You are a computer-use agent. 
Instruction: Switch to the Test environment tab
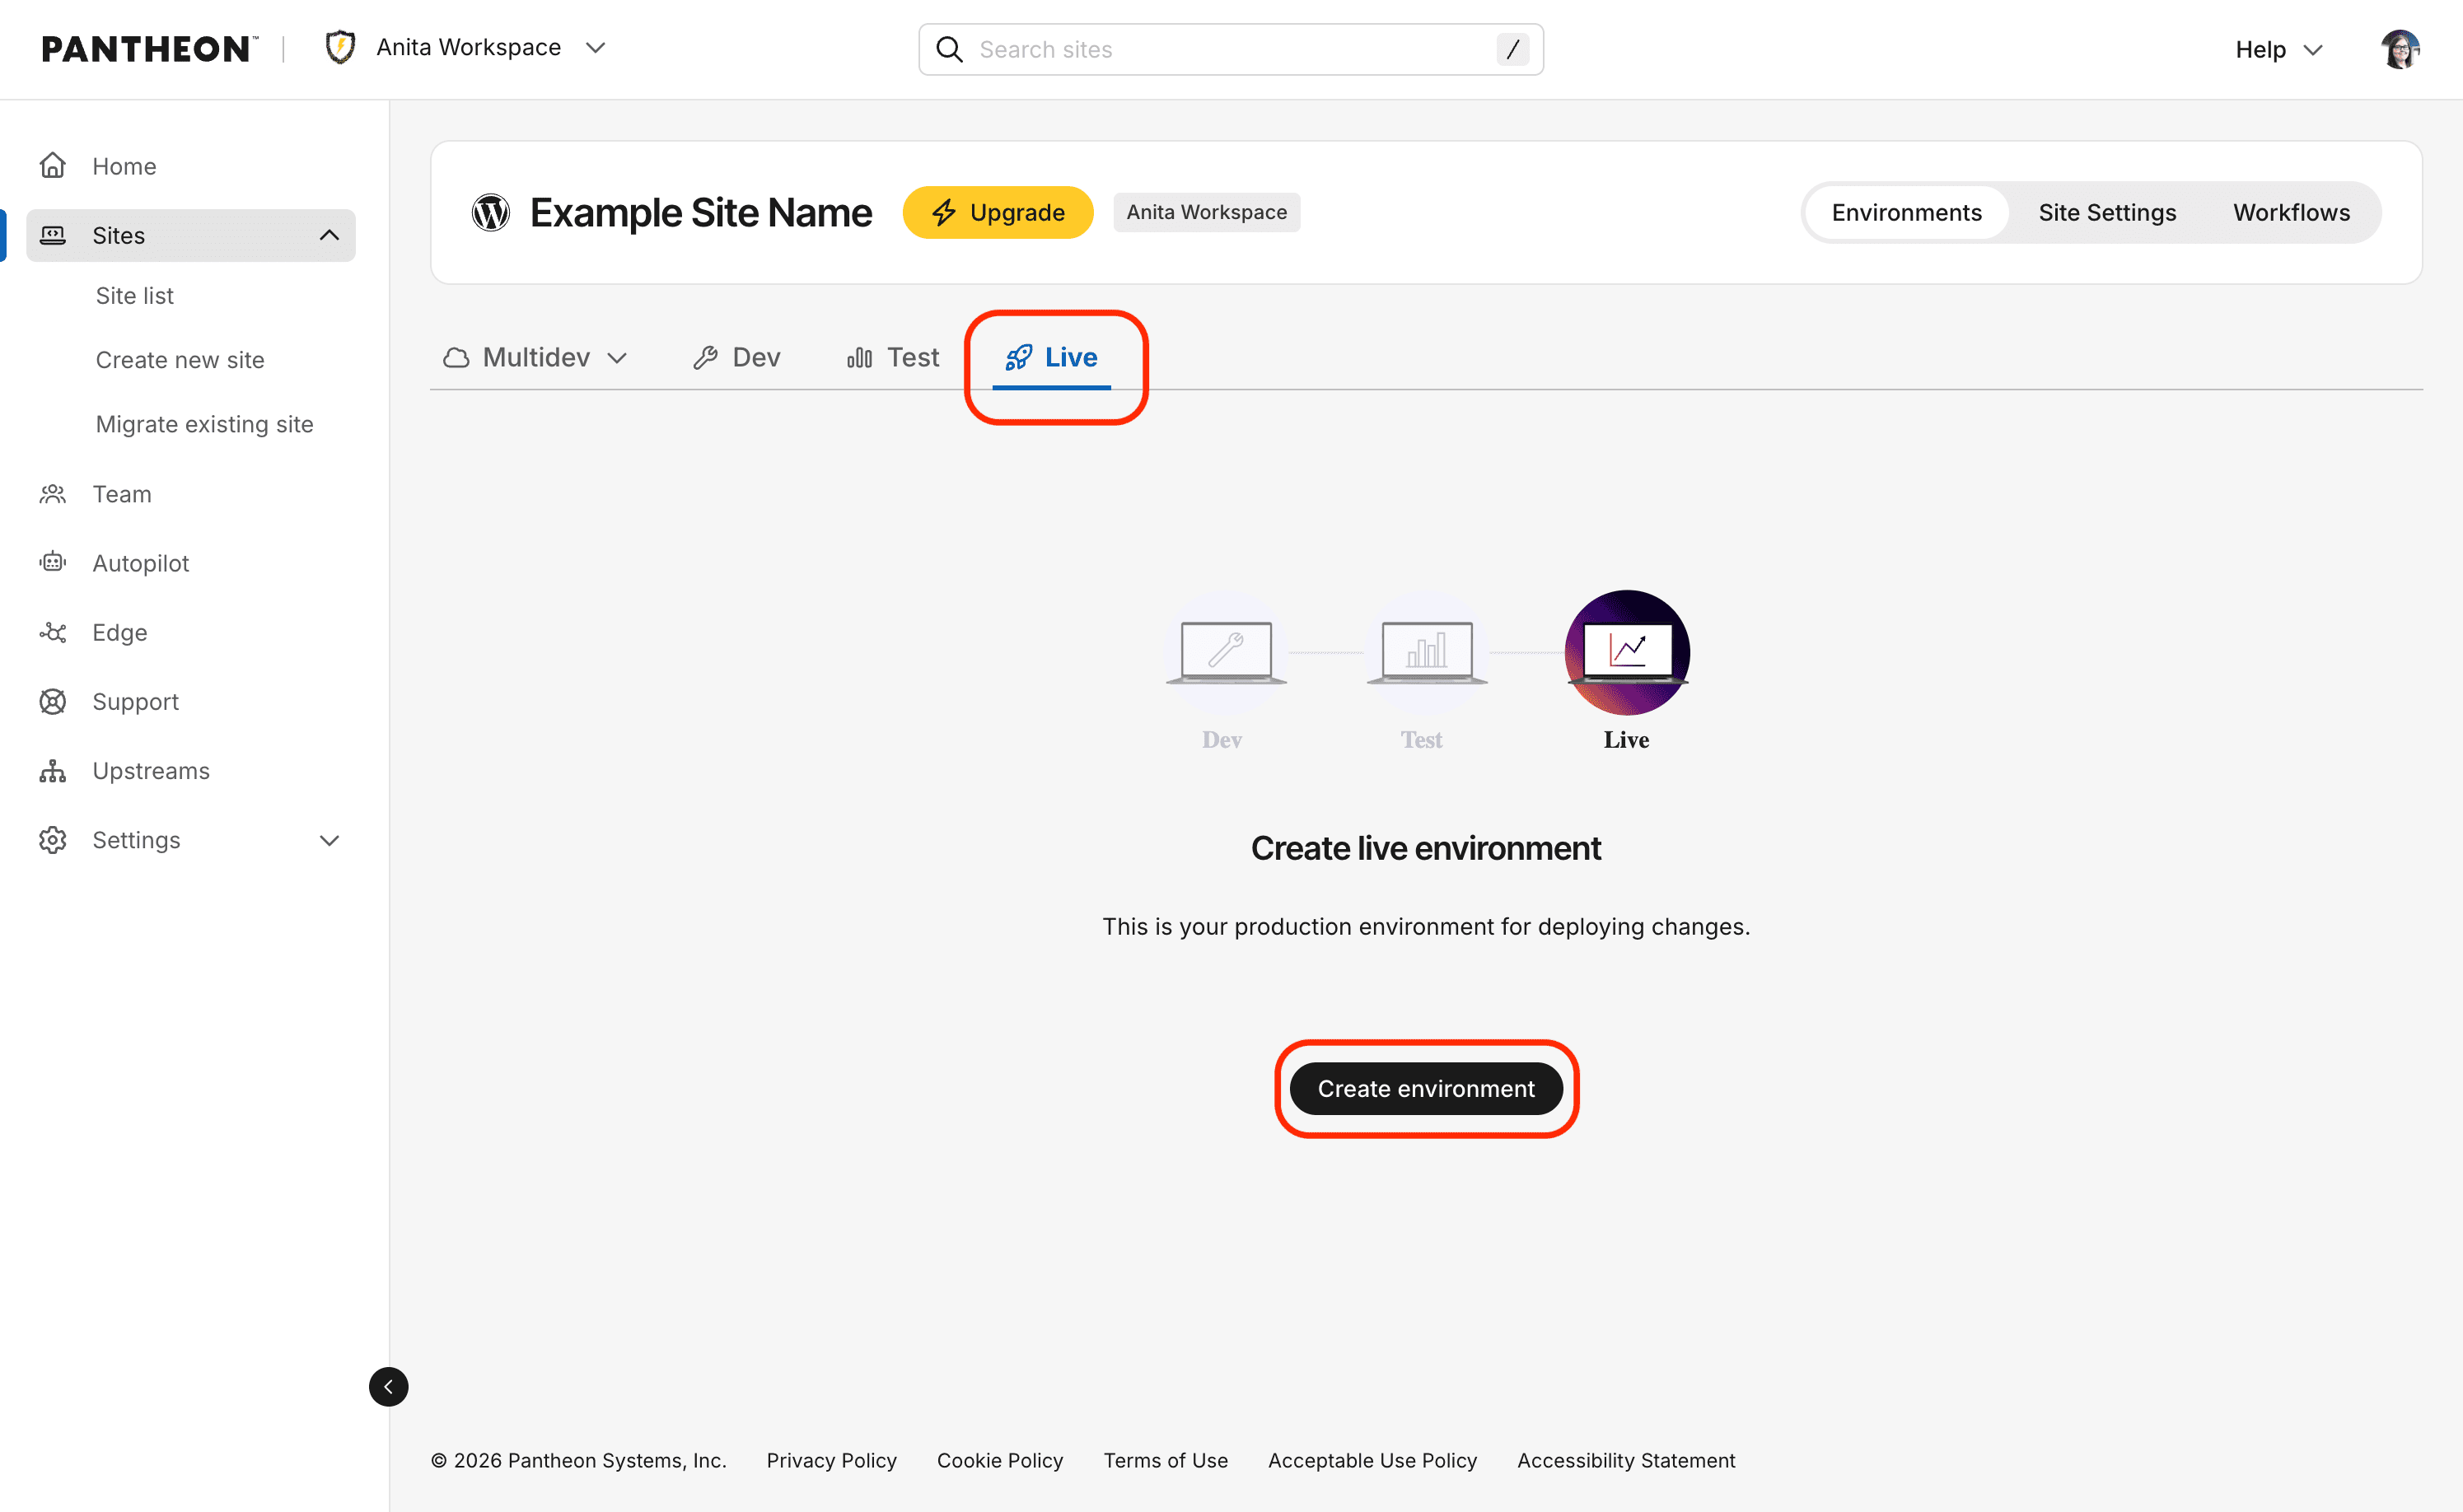(893, 357)
